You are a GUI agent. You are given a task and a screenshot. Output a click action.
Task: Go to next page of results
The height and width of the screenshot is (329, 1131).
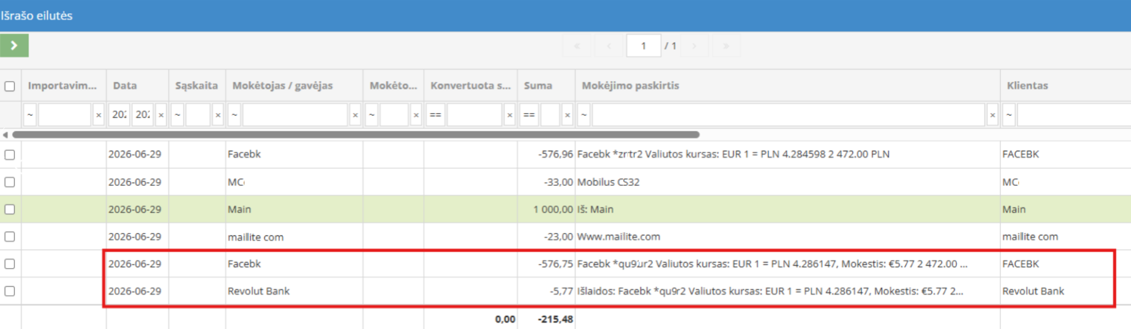pos(694,46)
